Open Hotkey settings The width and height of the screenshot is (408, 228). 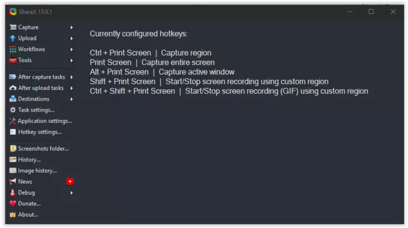(x=35, y=132)
